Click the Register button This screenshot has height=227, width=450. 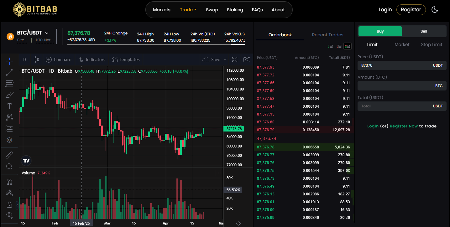[411, 10]
